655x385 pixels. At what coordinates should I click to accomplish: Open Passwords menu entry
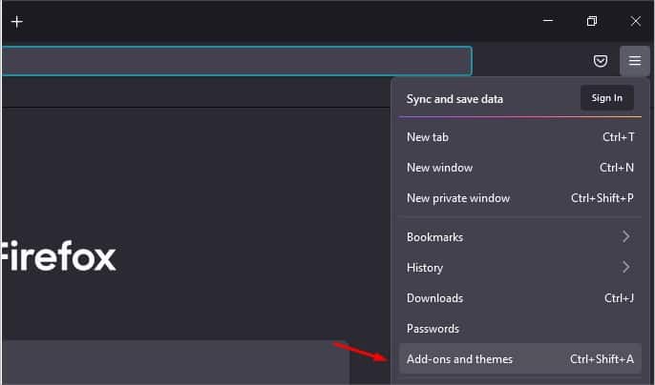[520, 329]
